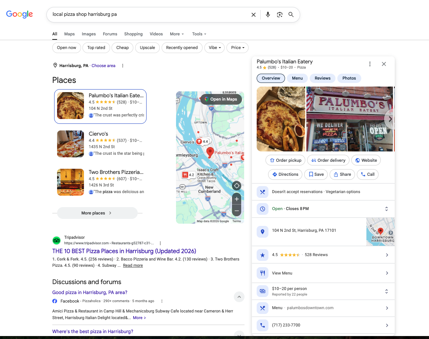Open the Menu tab in Palumbo's panel

297,78
